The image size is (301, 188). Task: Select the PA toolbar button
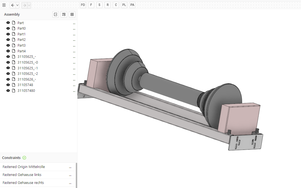132,5
